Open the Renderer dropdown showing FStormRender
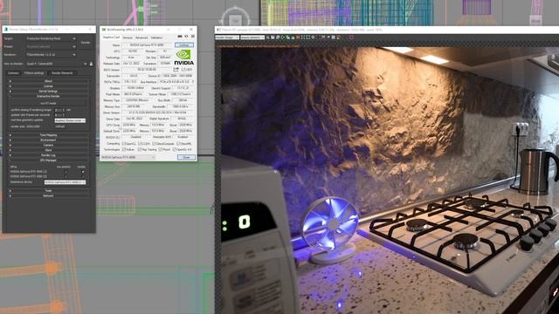Image resolution: width=559 pixels, height=314 pixels. click(51, 55)
